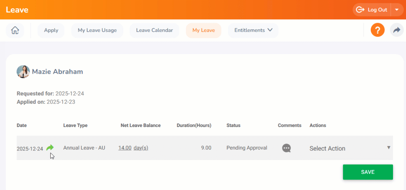Click the day(s) balance unit link
Screen dimensions: 406x190
pos(141,148)
